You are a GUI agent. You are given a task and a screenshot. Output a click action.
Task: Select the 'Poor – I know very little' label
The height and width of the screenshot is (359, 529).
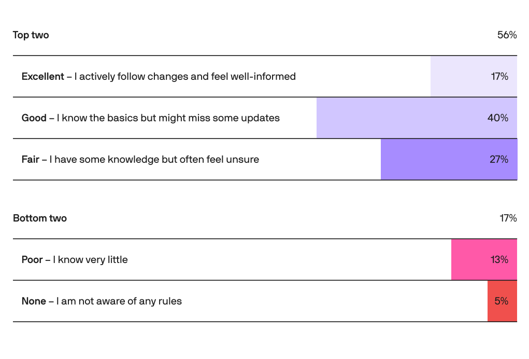pos(75,260)
